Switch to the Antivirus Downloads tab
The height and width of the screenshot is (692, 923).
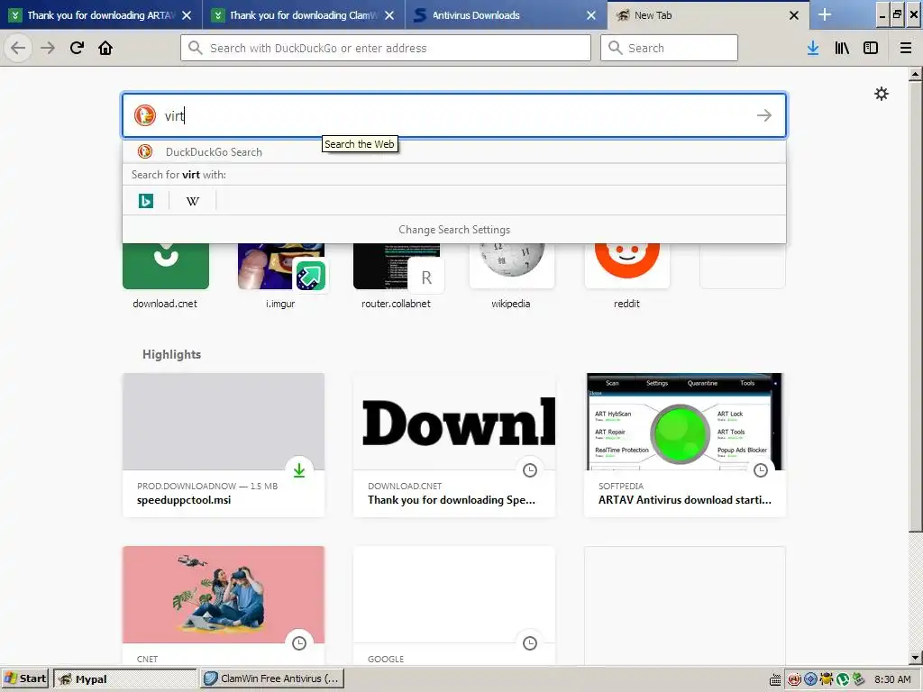pos(507,14)
